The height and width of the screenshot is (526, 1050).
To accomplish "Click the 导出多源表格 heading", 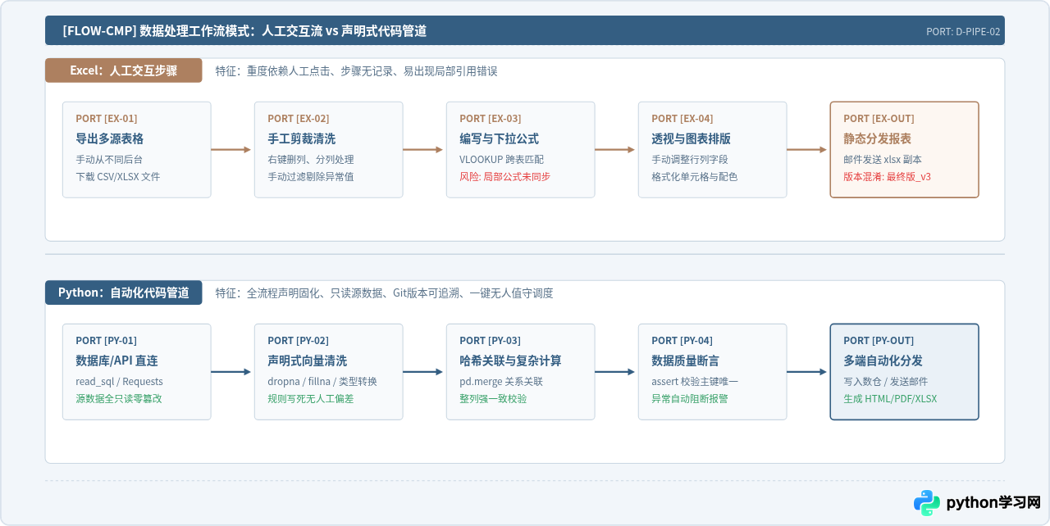I will (110, 138).
